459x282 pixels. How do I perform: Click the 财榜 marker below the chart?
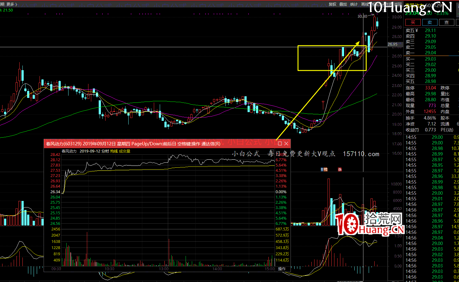[324, 170]
